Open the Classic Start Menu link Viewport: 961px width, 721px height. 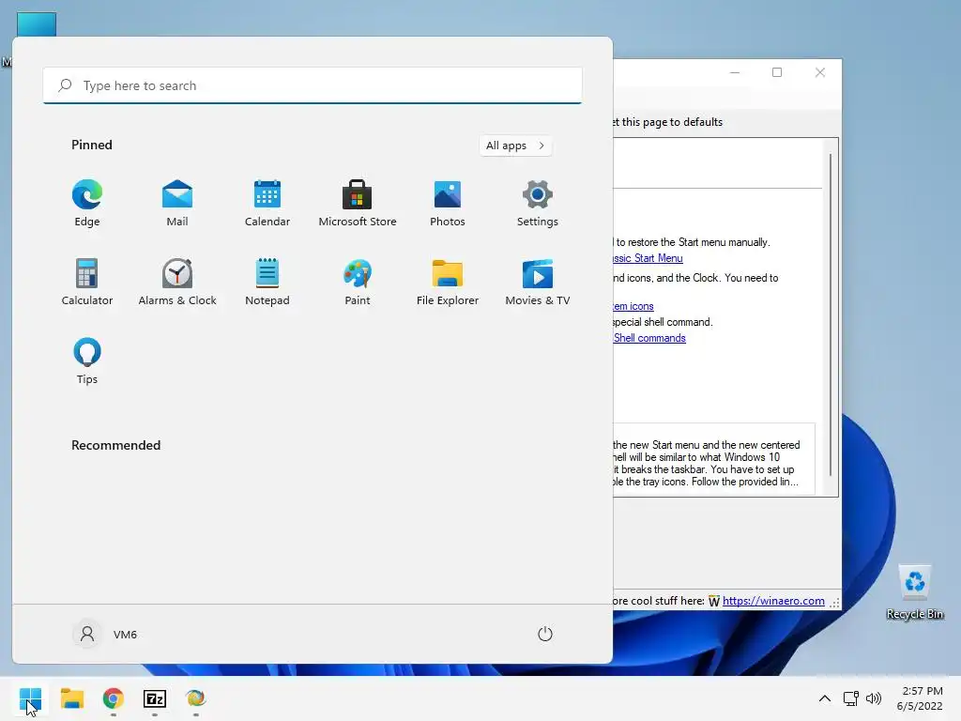(648, 258)
